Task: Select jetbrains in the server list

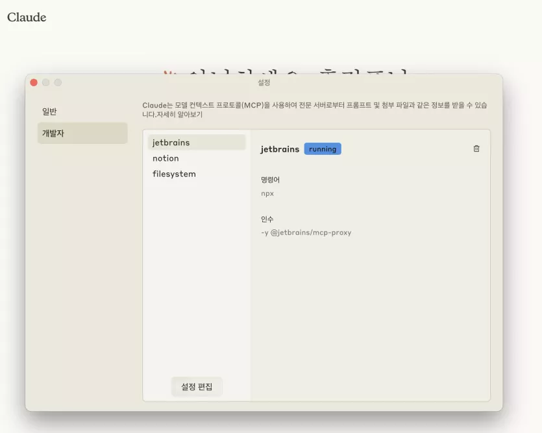Action: pos(196,142)
